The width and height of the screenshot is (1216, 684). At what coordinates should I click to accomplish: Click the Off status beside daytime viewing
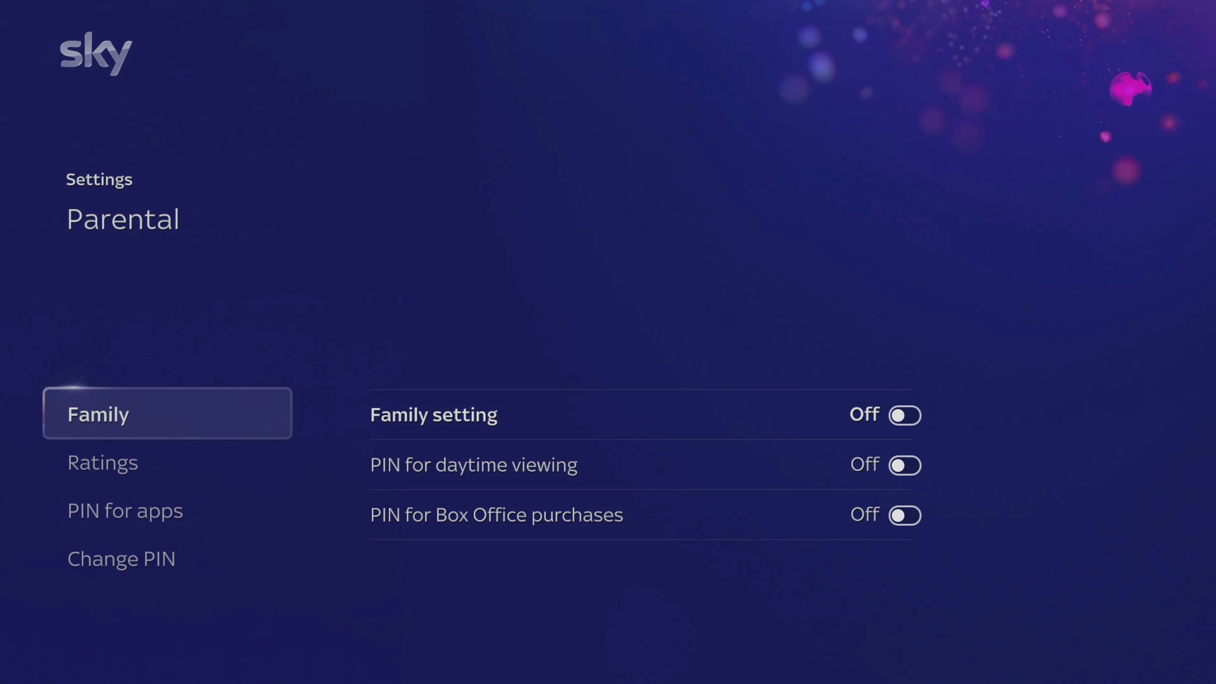pyautogui.click(x=864, y=464)
